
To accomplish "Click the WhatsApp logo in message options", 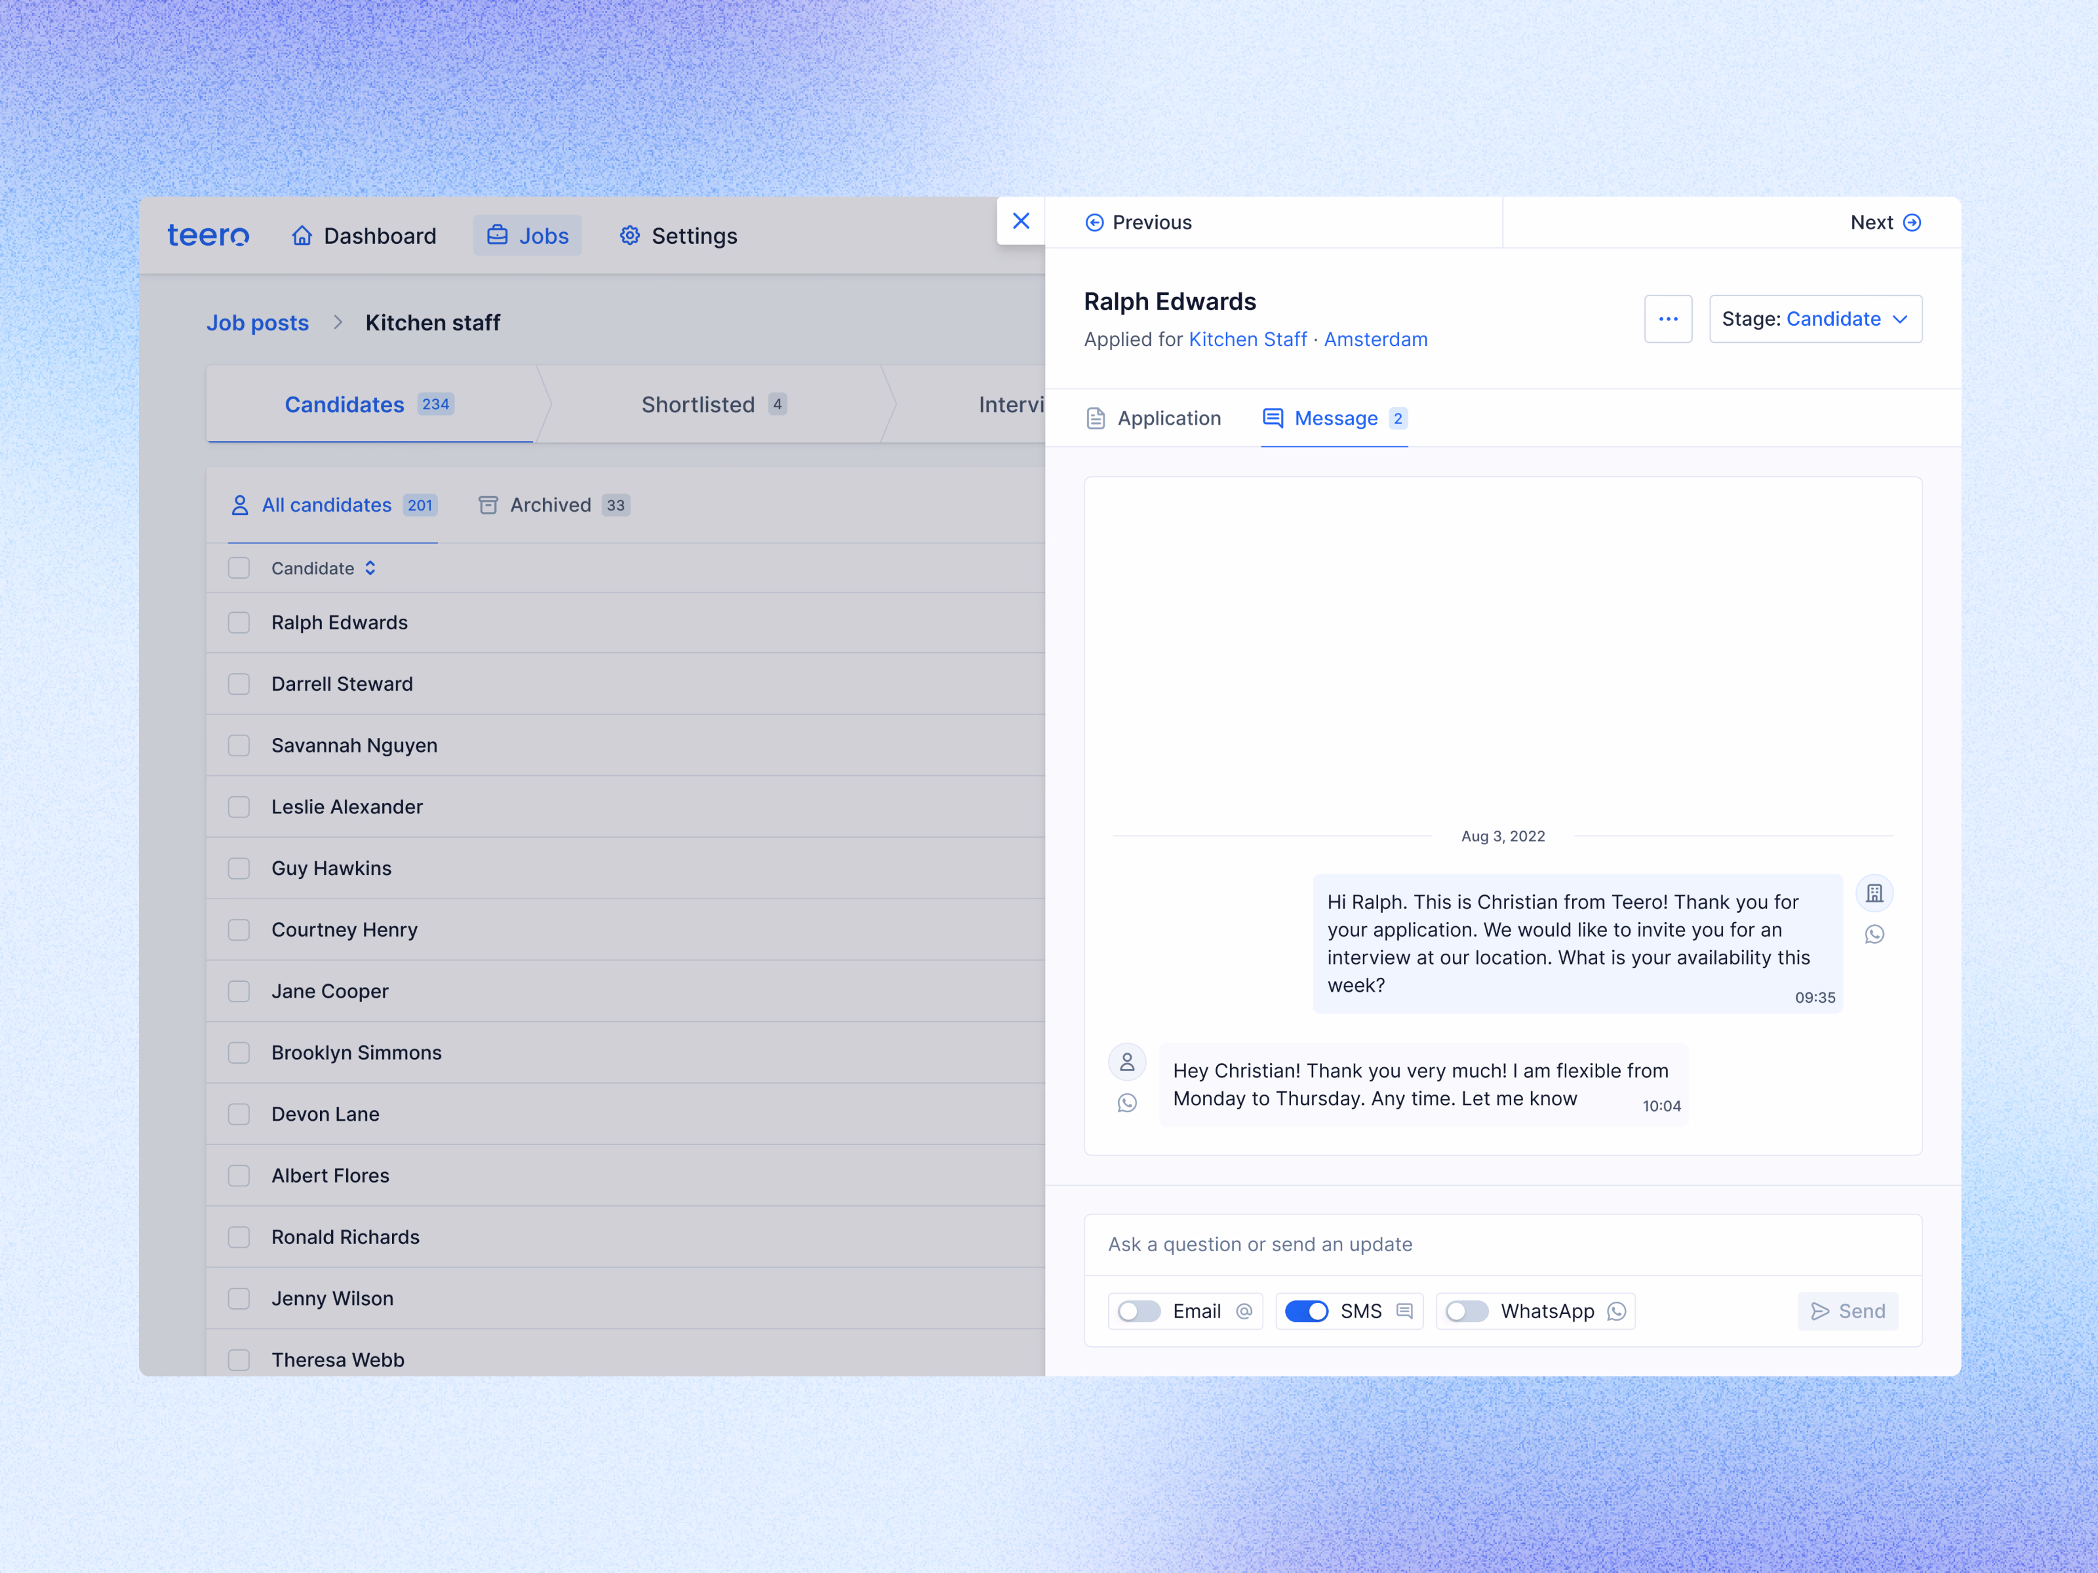I will 1617,1311.
